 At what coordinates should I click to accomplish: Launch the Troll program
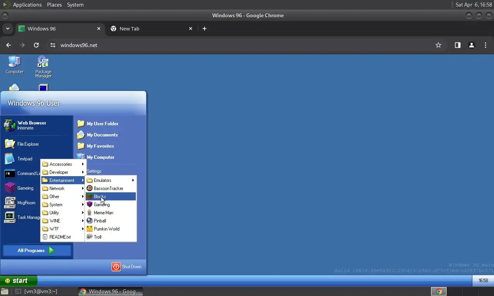click(111, 237)
